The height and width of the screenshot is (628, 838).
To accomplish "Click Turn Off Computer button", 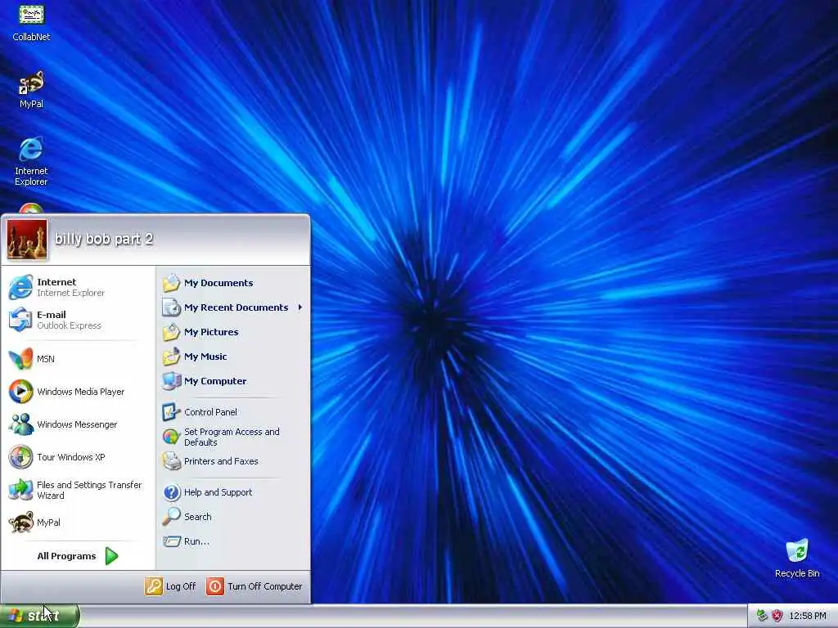I will point(255,586).
